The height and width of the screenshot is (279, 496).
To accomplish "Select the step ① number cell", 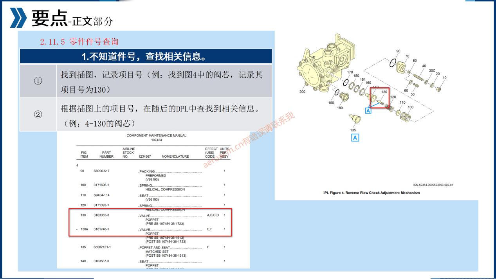I will click(38, 81).
